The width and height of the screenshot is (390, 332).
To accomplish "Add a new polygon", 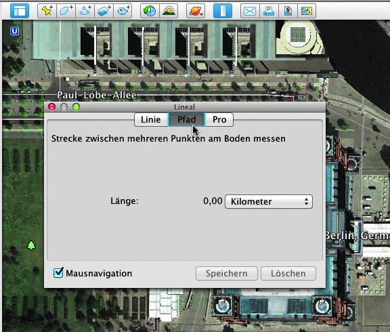I will click(66, 11).
